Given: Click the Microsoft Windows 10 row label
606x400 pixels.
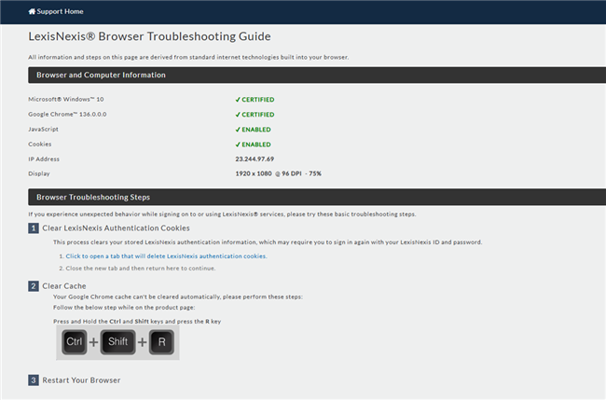Looking at the screenshot, I should tap(65, 100).
